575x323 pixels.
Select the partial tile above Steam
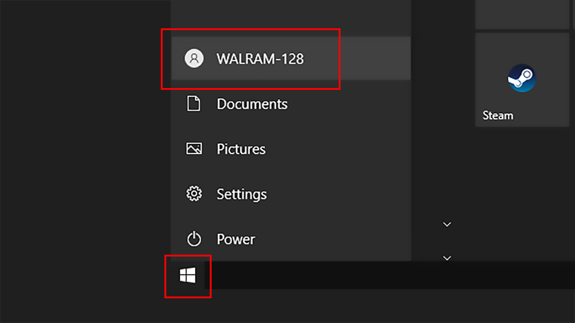522,14
